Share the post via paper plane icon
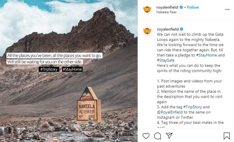 pyautogui.click(x=169, y=136)
